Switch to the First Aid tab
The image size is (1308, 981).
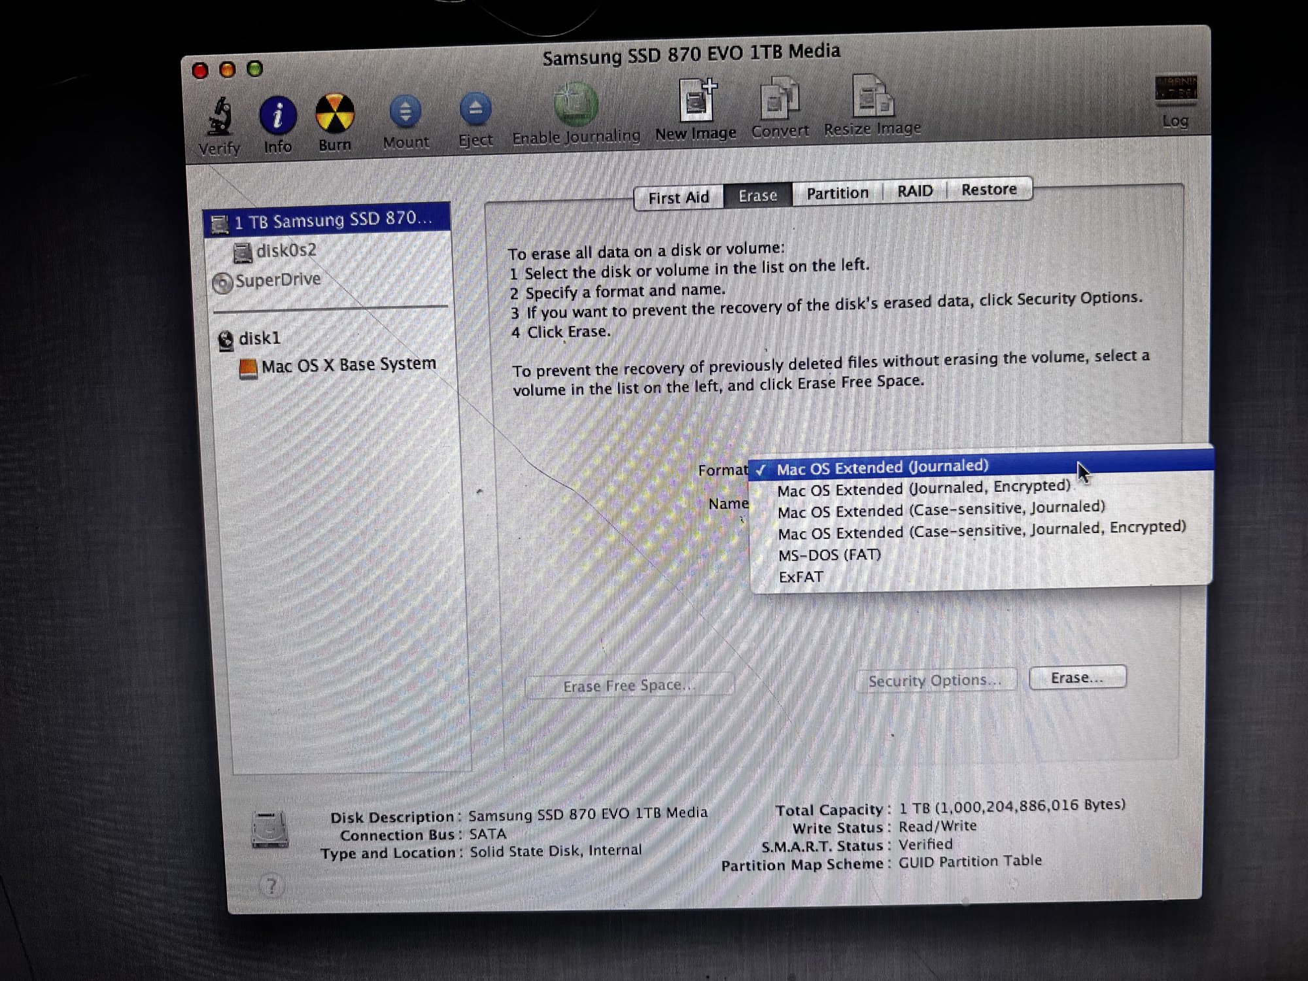679,198
